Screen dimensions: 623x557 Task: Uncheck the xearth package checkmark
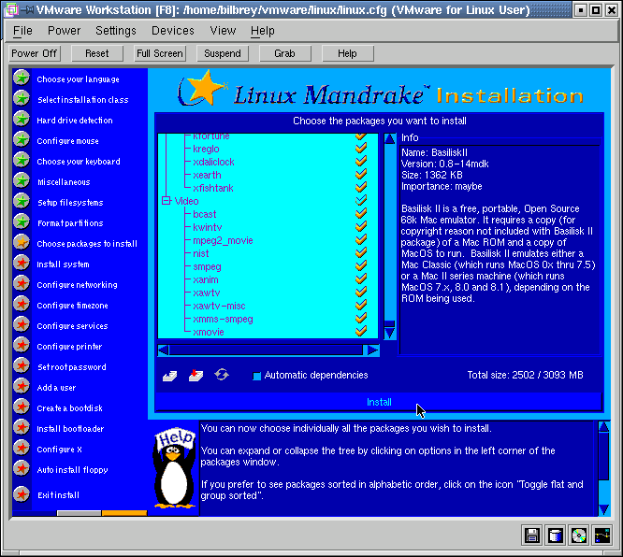(360, 175)
